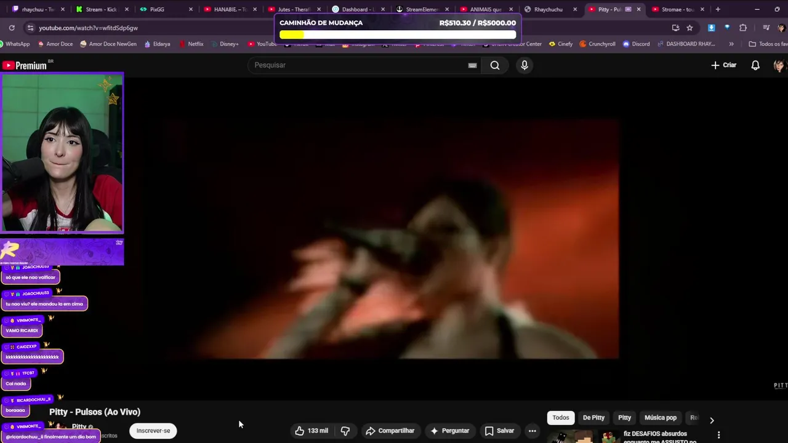Close the PixGG tab
Screen dimensions: 788x443
point(191,9)
